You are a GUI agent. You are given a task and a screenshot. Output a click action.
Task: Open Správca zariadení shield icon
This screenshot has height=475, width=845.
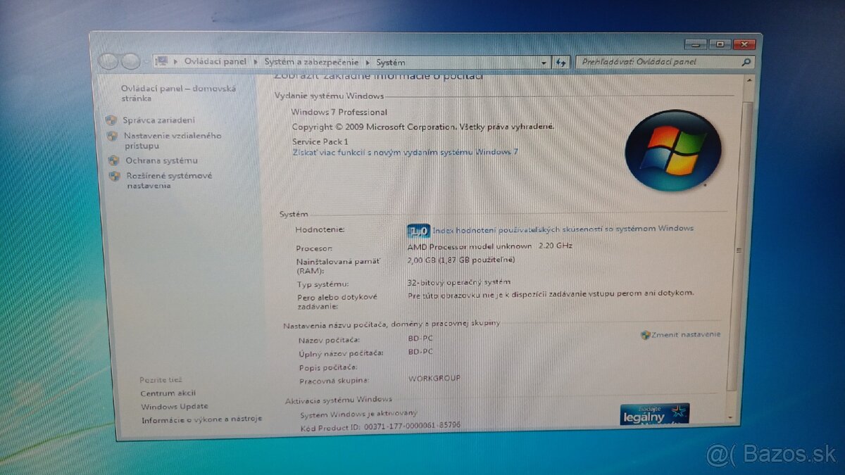pyautogui.click(x=111, y=120)
